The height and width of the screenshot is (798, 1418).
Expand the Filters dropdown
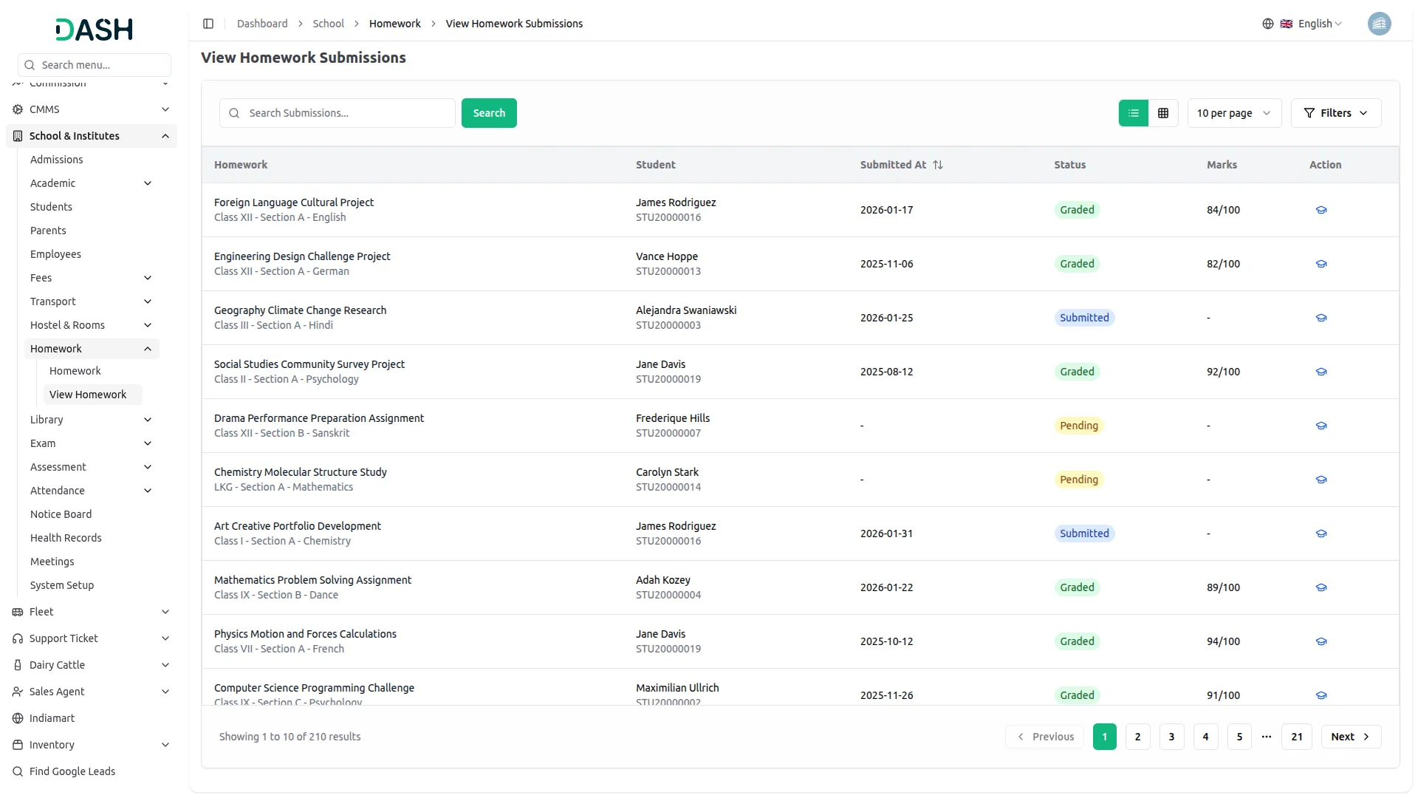point(1335,113)
